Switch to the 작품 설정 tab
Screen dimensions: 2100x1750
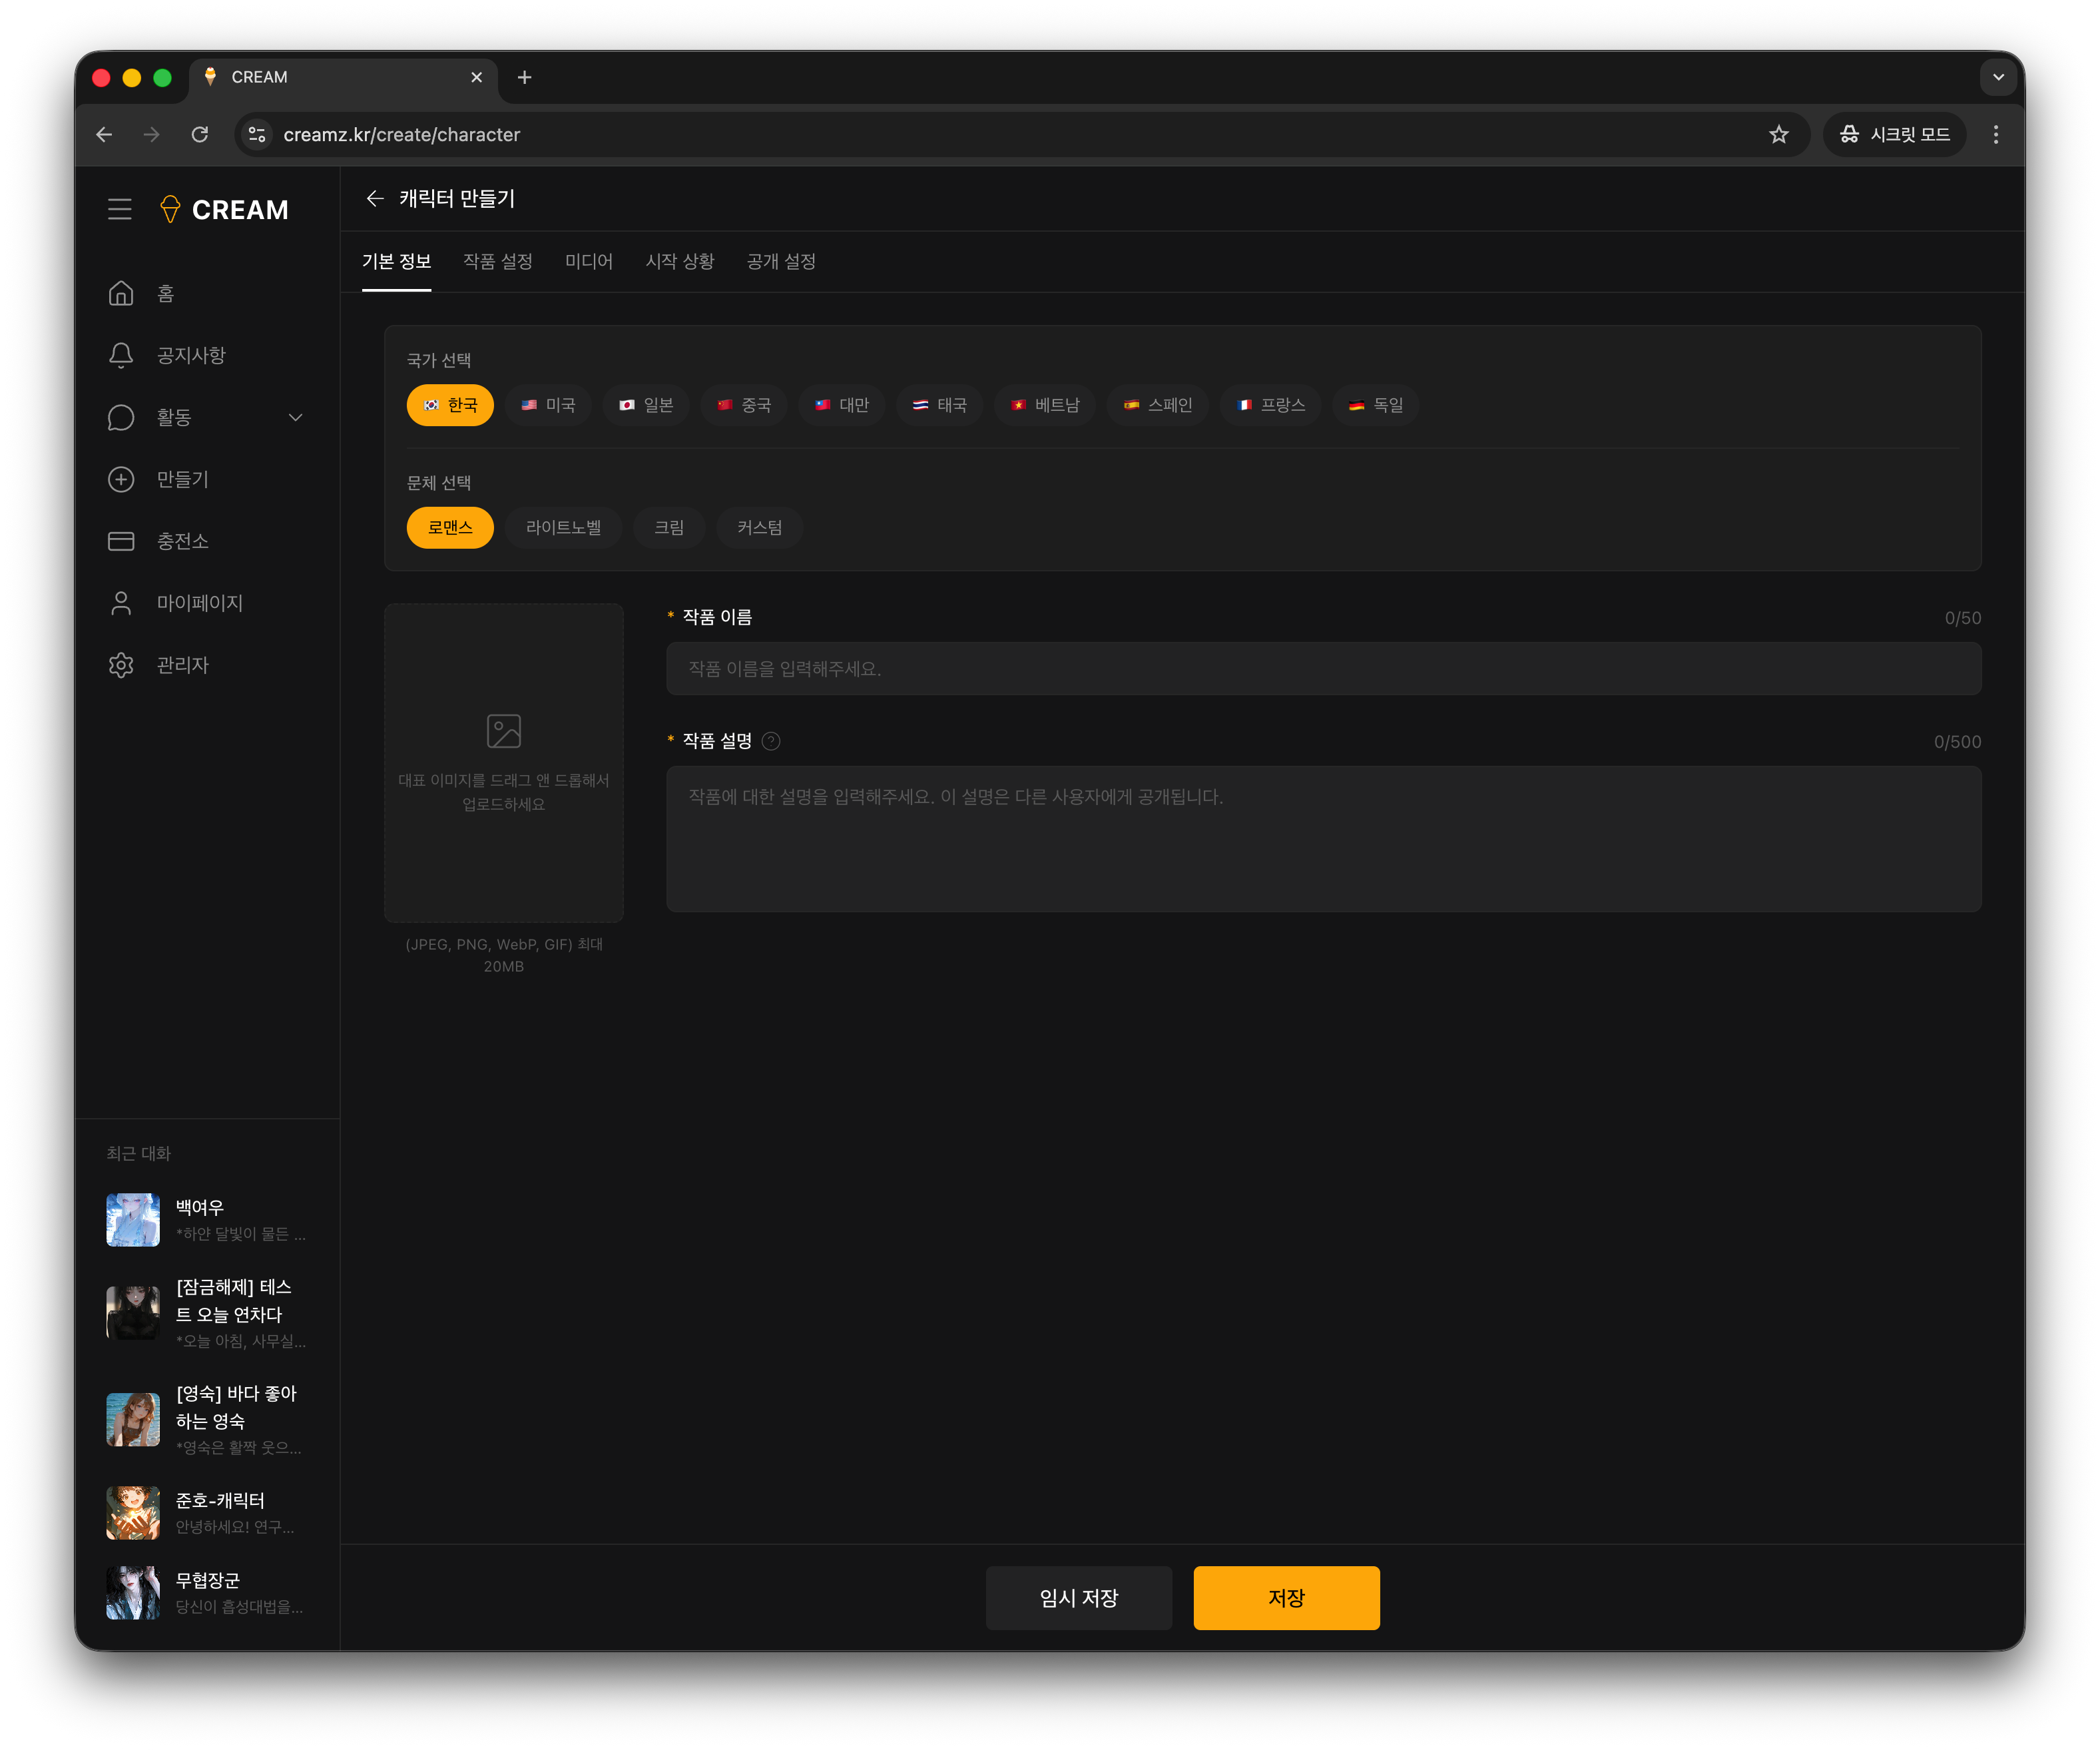click(498, 261)
